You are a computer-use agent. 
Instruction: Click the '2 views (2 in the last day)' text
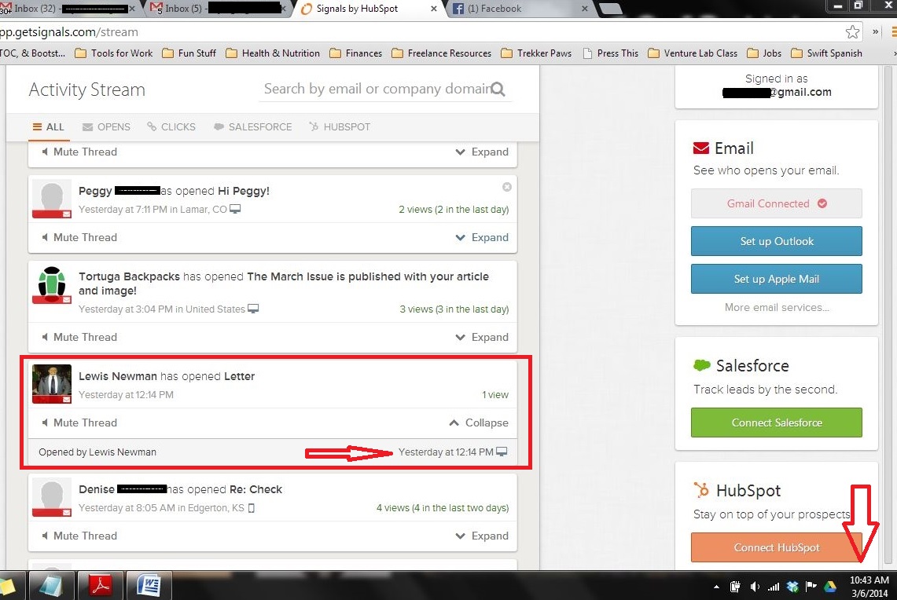click(454, 210)
